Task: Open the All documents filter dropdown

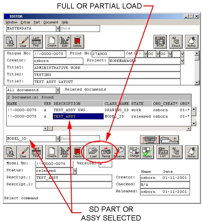Action: pyautogui.click(x=58, y=90)
